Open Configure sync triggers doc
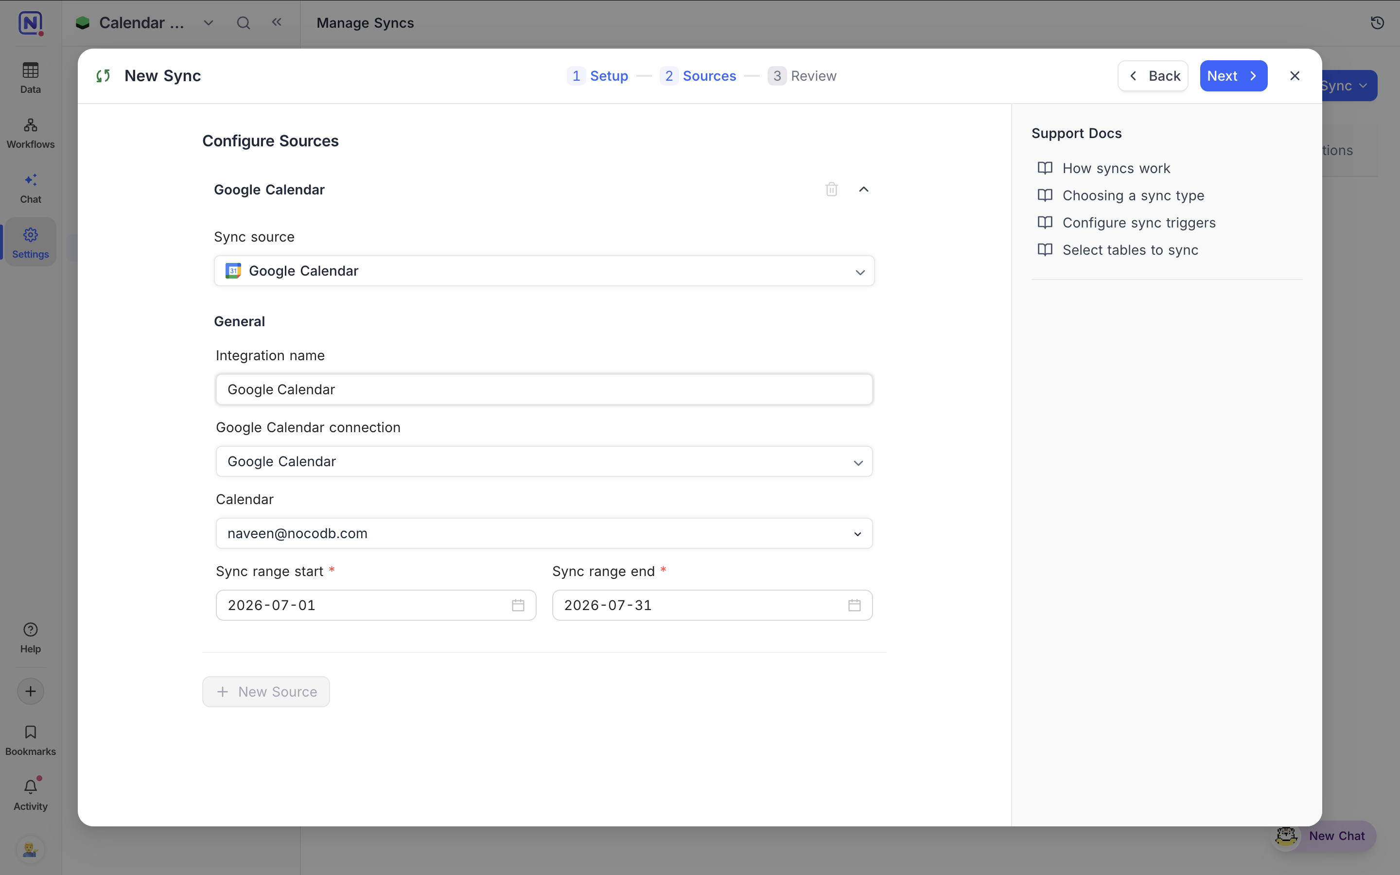The image size is (1400, 875). pos(1126,223)
